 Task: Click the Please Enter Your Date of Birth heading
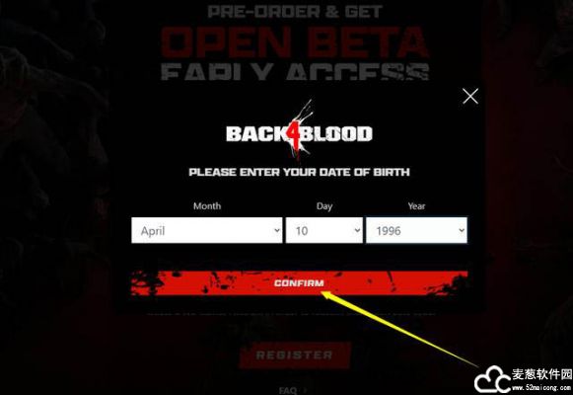click(299, 172)
